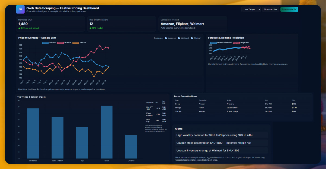Viewport: 326px width, 169px height.
Task: Click the orange Flipkart legend swatch
Action: click(x=76, y=43)
